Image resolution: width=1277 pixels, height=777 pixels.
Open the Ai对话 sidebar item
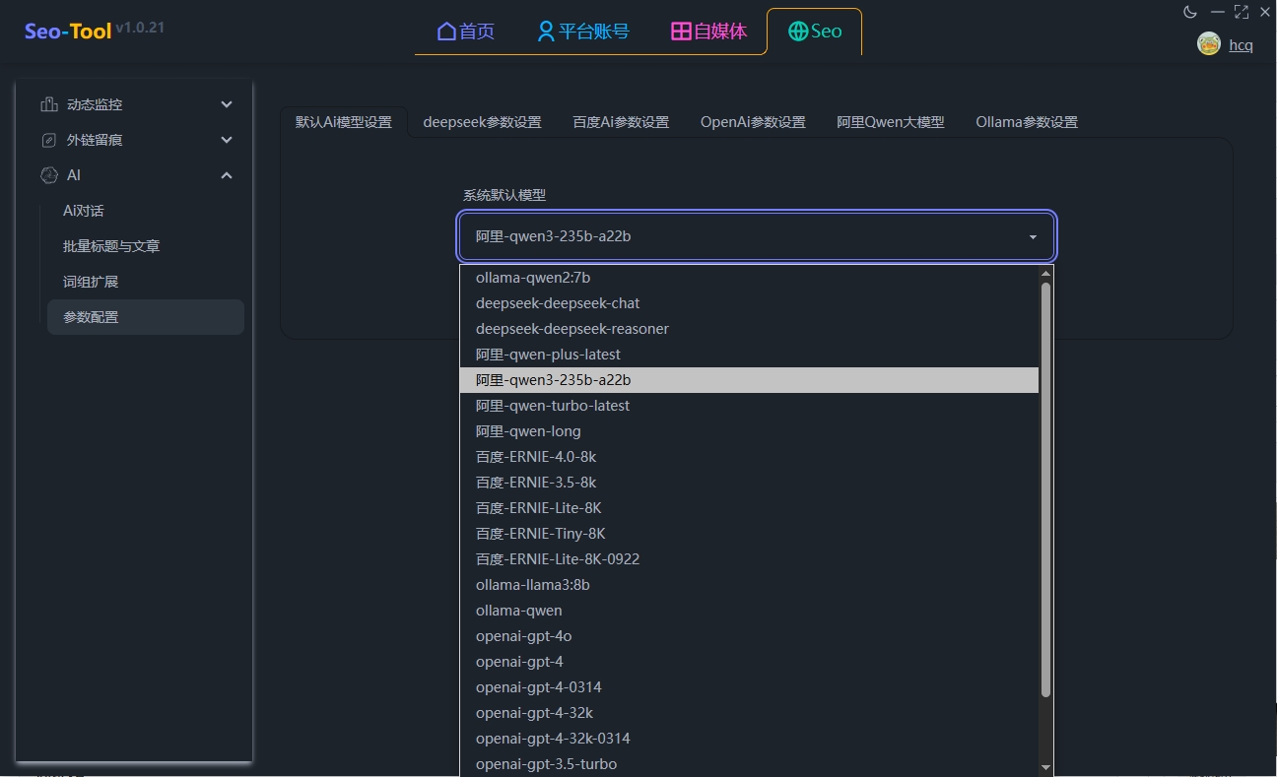pos(146,211)
